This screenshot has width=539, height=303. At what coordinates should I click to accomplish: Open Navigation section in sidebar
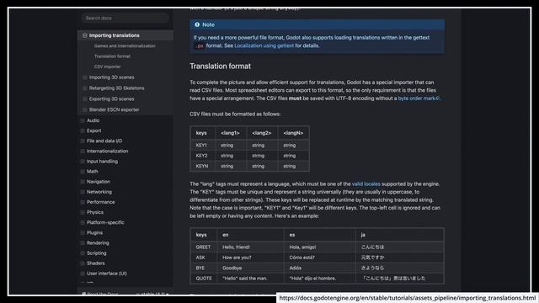click(x=99, y=182)
